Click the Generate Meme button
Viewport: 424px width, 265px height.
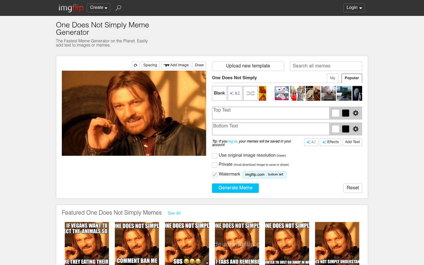point(235,188)
